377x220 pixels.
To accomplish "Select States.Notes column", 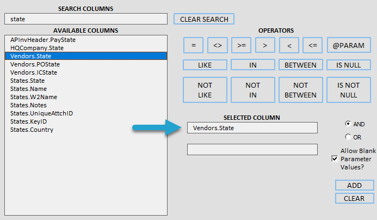I will [86, 105].
